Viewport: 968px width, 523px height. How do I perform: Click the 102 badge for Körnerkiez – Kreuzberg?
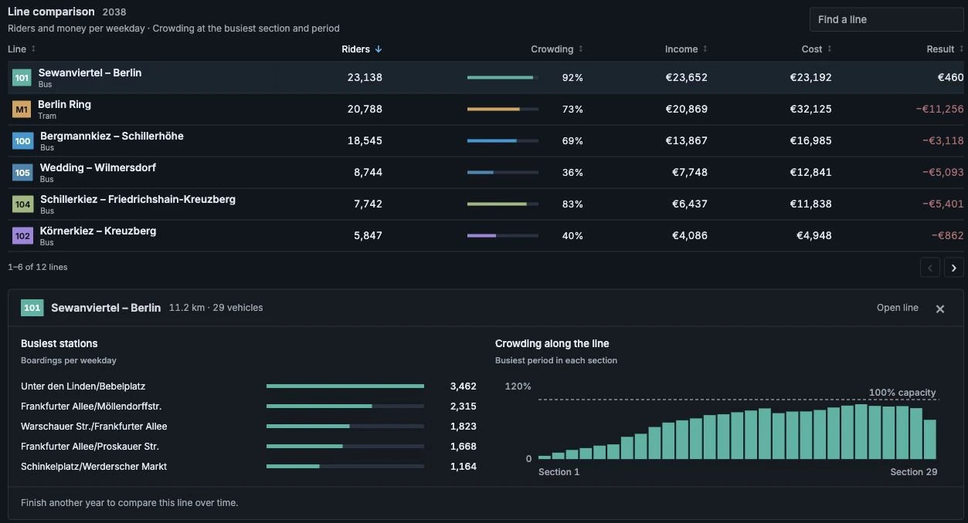pyautogui.click(x=23, y=236)
